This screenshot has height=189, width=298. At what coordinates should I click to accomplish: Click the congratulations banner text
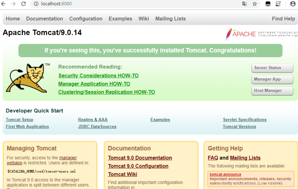click(150, 50)
